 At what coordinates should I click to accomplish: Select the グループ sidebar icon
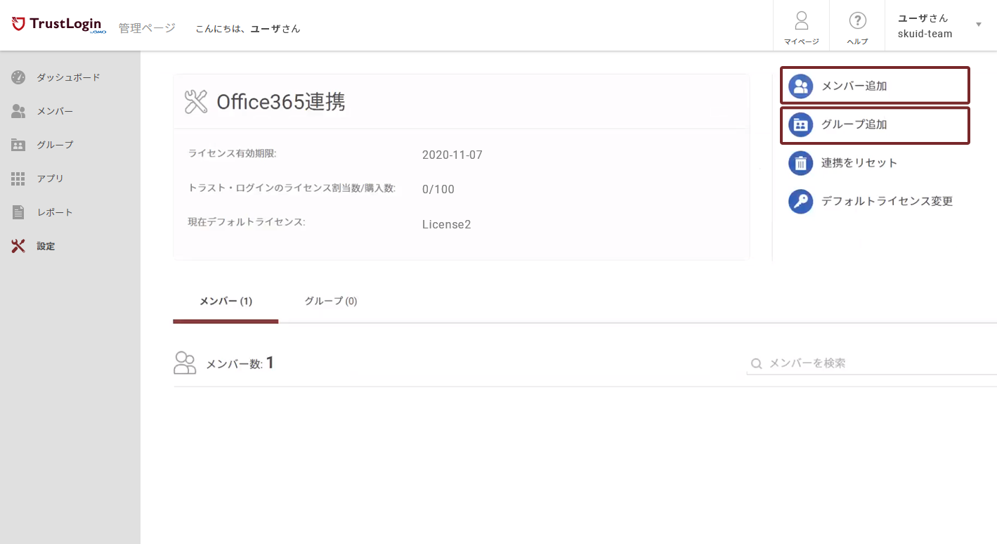[x=18, y=144]
